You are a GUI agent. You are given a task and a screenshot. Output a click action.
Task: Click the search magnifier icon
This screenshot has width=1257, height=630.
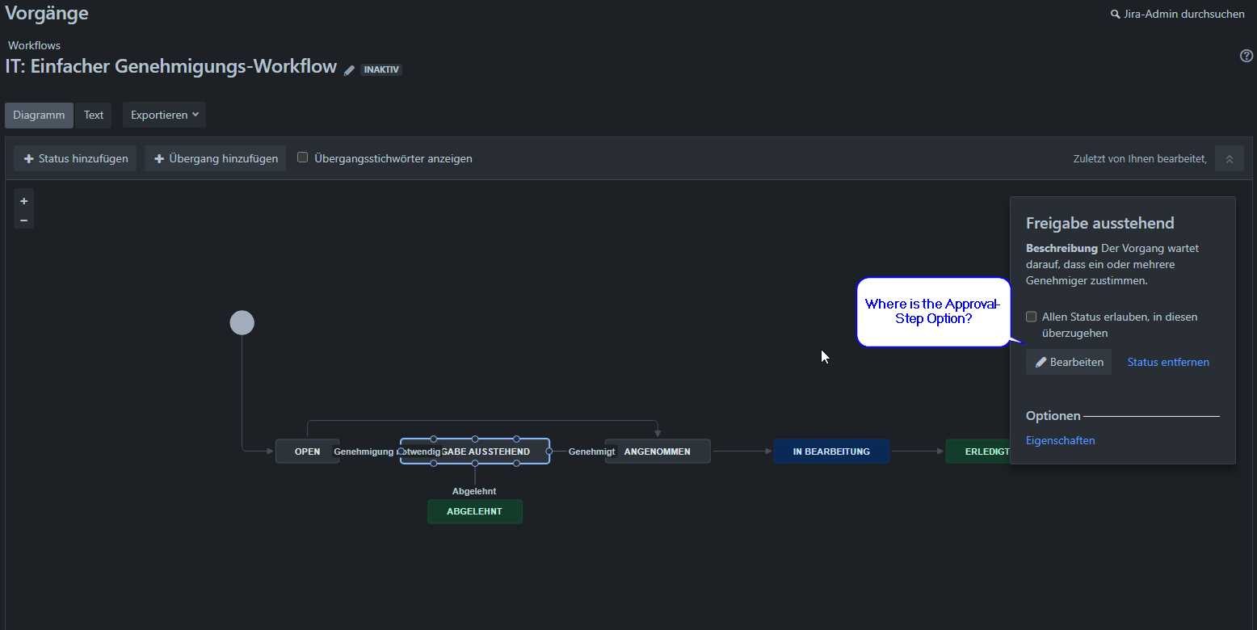(1114, 14)
